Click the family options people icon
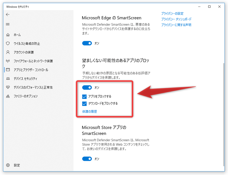Image resolution: width=228 pixels, height=175 pixels. pos(8,96)
